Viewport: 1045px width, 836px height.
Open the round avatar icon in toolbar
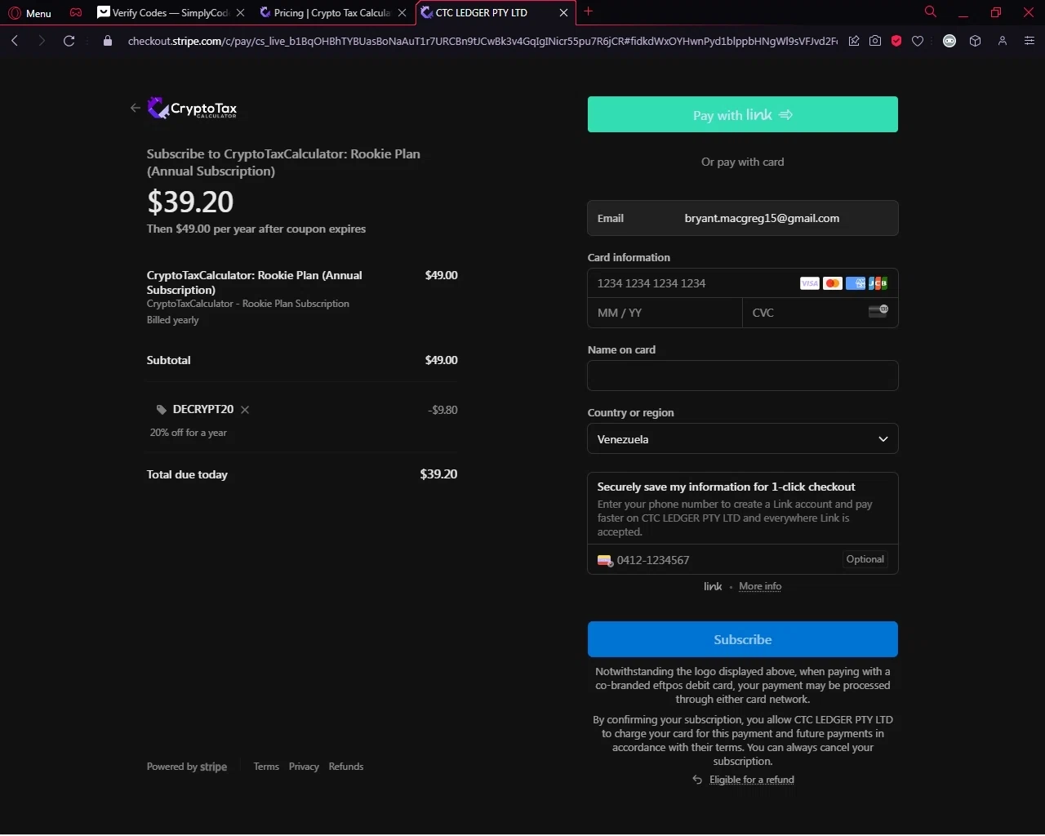(949, 41)
